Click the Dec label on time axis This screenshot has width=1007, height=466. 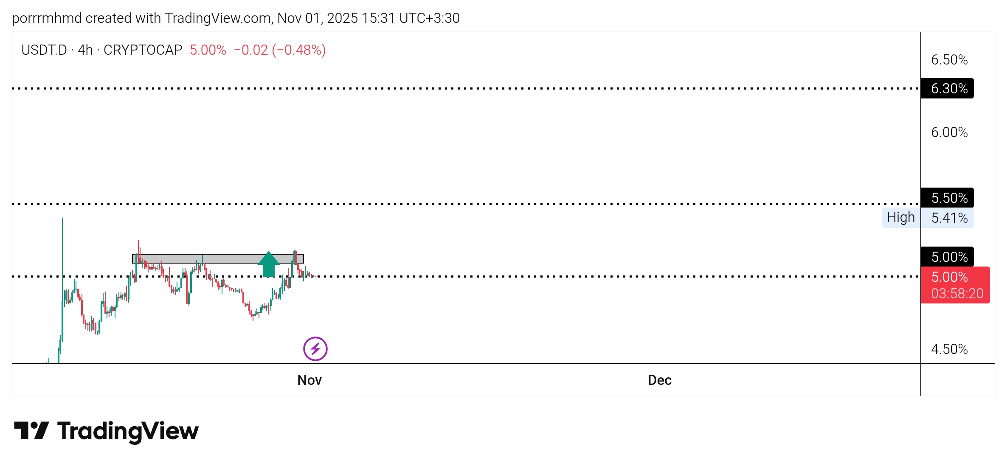coord(659,380)
